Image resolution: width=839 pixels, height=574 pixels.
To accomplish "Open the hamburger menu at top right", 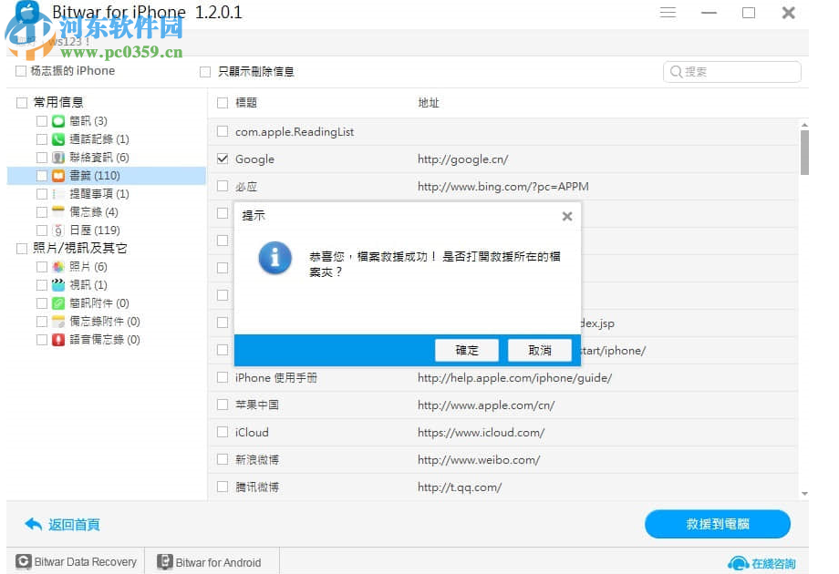I will click(668, 13).
